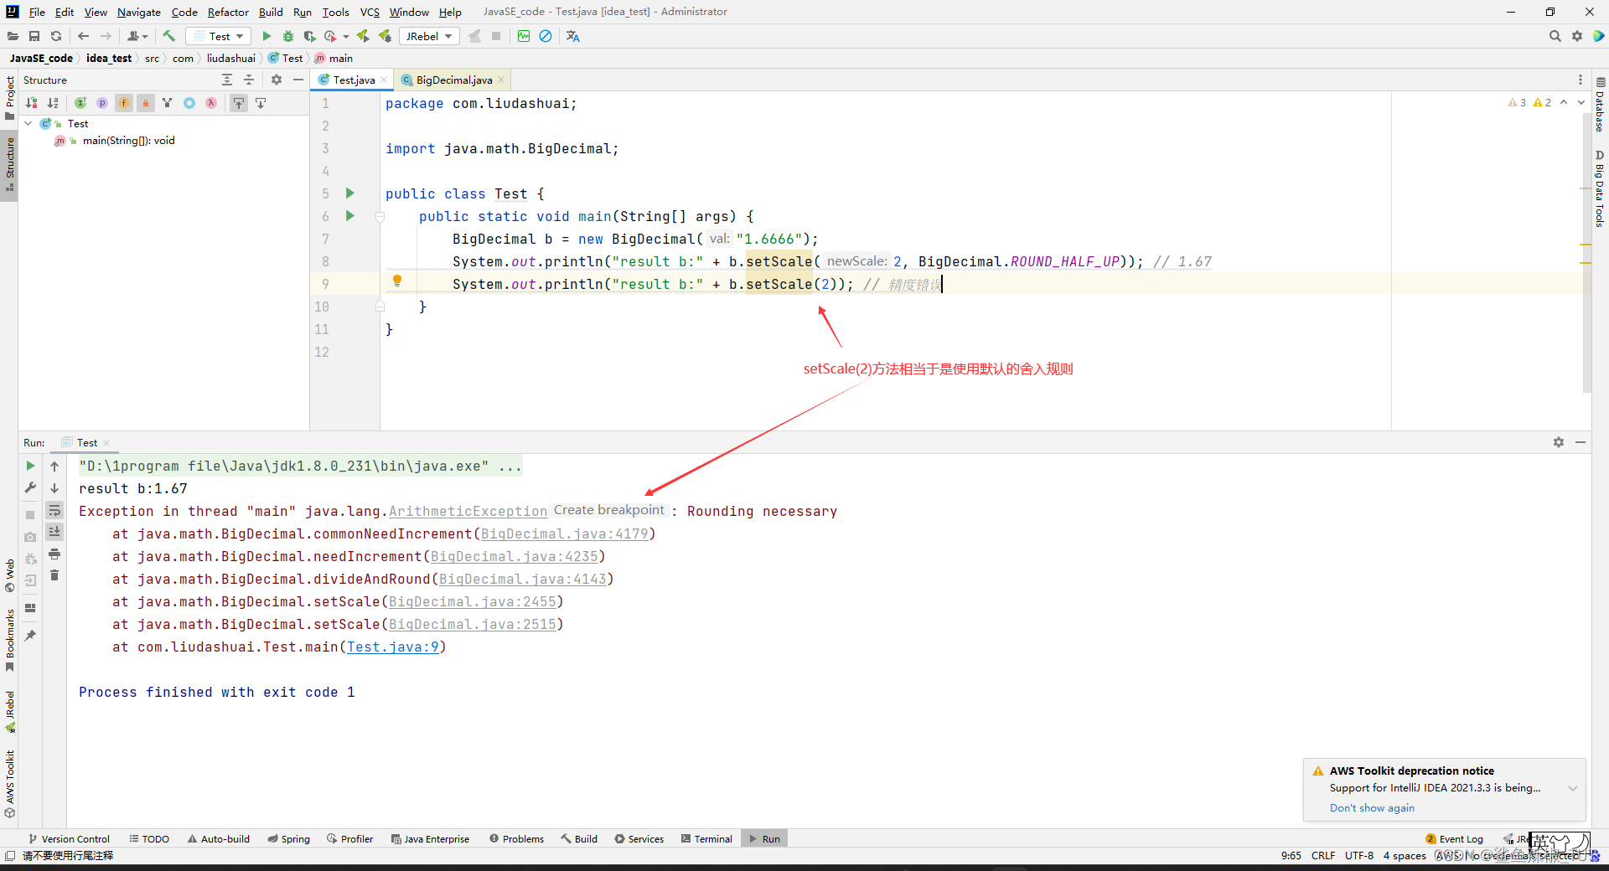The width and height of the screenshot is (1609, 871).
Task: Toggle Sort by Visibility in Structure toolbar
Action: click(x=32, y=103)
